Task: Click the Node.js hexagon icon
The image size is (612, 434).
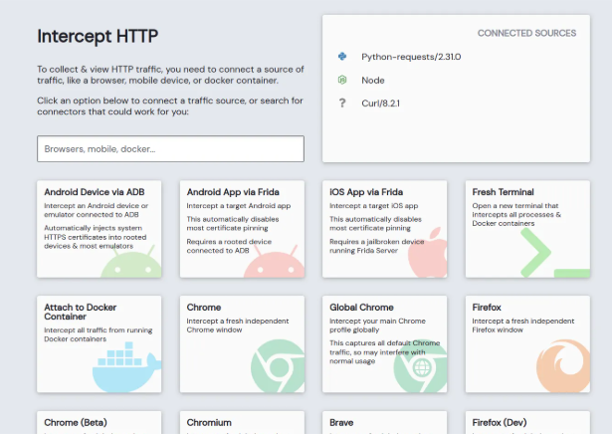Action: click(342, 80)
